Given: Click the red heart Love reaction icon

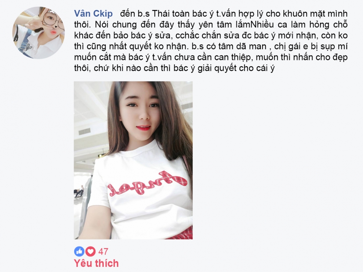Looking at the screenshot, I should 90,251.
